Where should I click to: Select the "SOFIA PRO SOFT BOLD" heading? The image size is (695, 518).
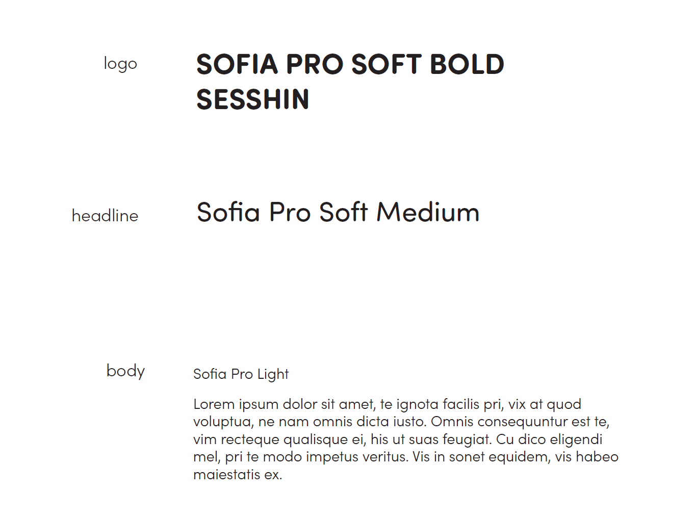pos(350,64)
